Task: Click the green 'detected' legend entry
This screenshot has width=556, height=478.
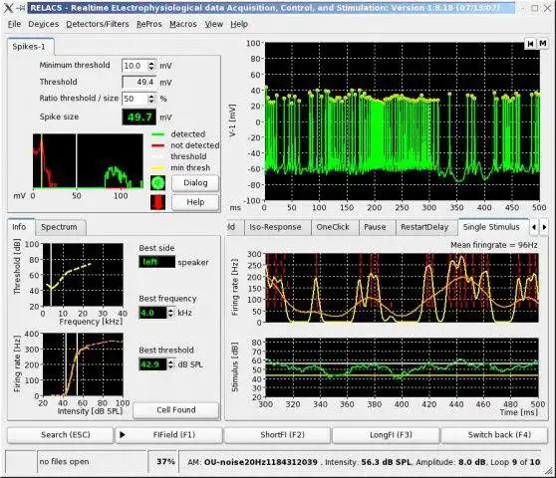Action: [x=178, y=134]
